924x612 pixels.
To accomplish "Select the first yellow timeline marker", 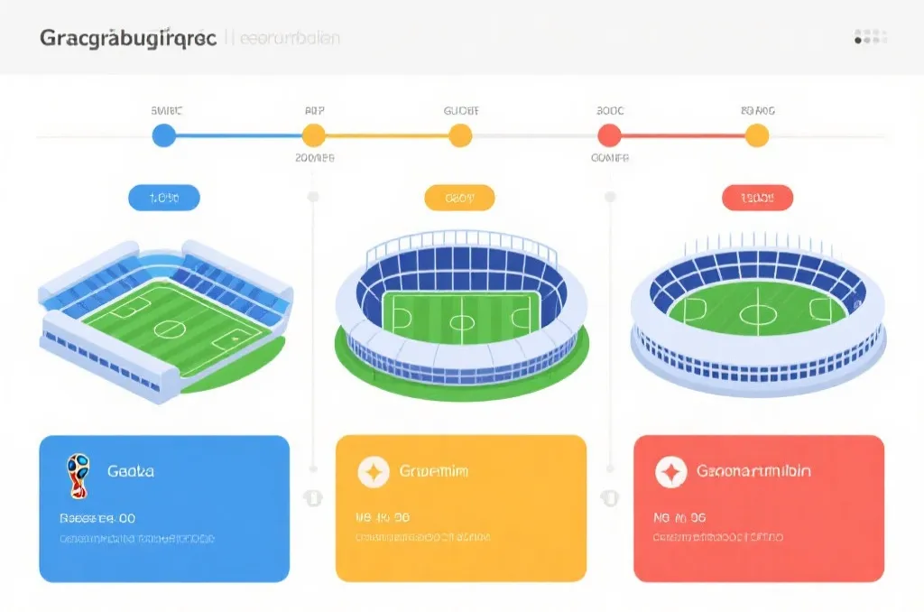I will tap(313, 135).
